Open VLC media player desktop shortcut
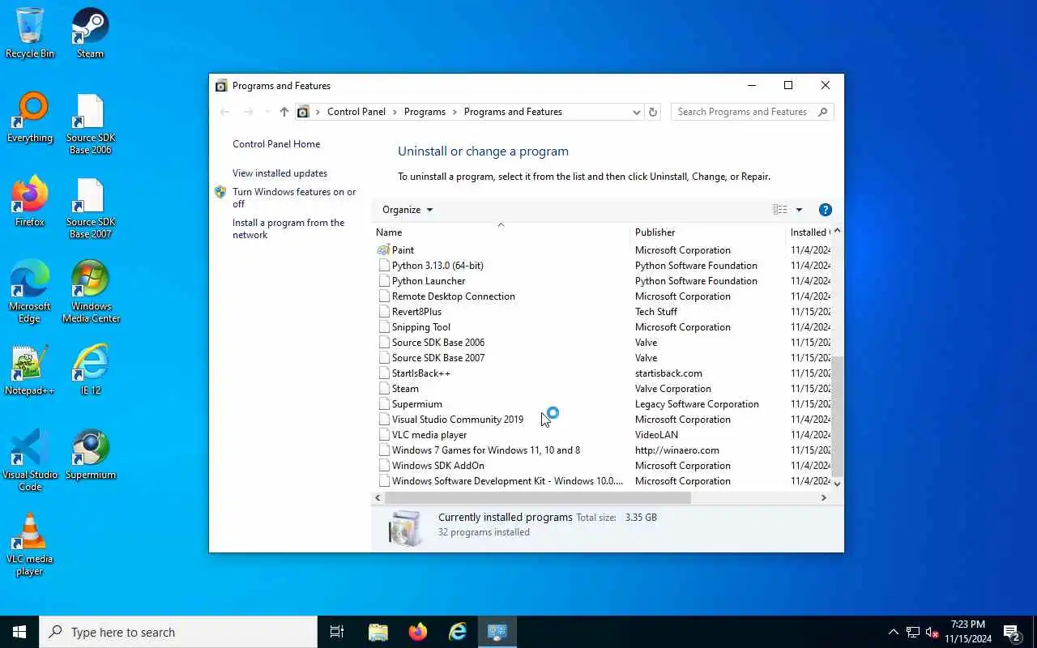 tap(30, 545)
